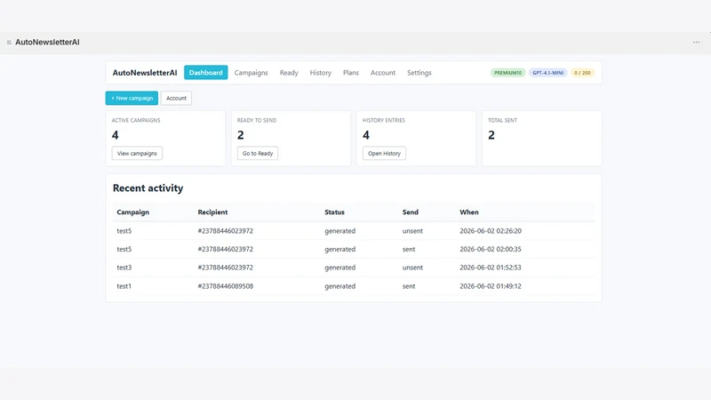
Task: Select test5 row dated 02:26:20
Action: tap(354, 231)
